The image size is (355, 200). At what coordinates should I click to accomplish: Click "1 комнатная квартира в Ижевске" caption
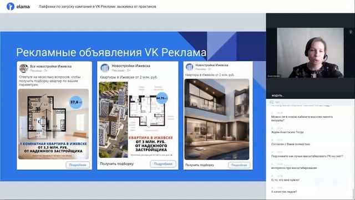(53, 144)
